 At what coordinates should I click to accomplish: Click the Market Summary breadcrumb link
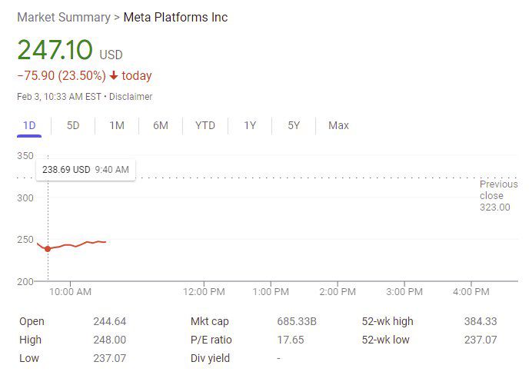click(x=63, y=17)
